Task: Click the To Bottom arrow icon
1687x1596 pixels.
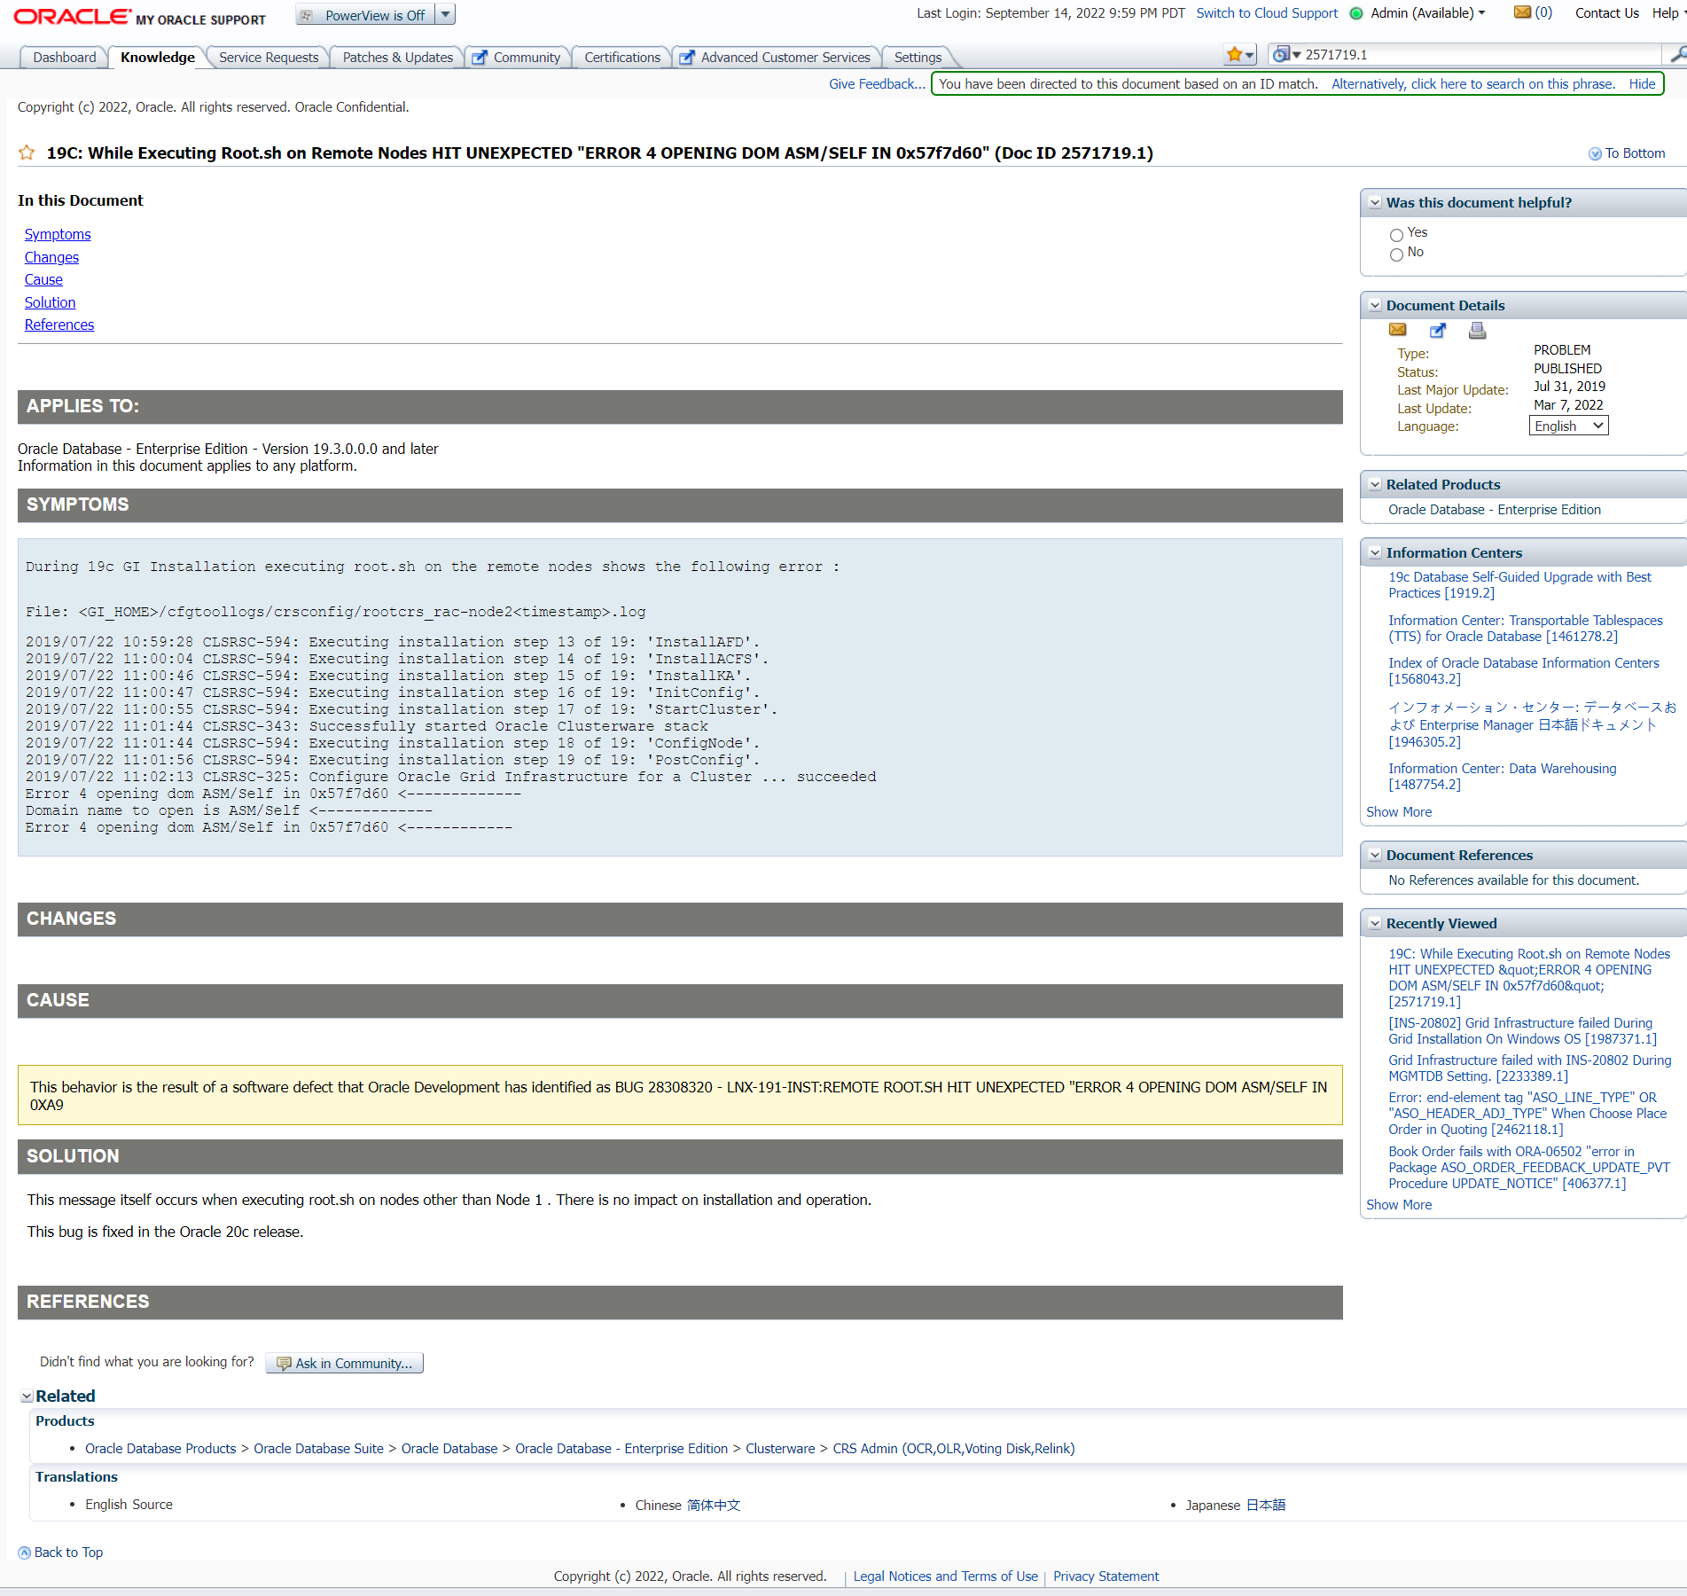Action: click(x=1595, y=153)
